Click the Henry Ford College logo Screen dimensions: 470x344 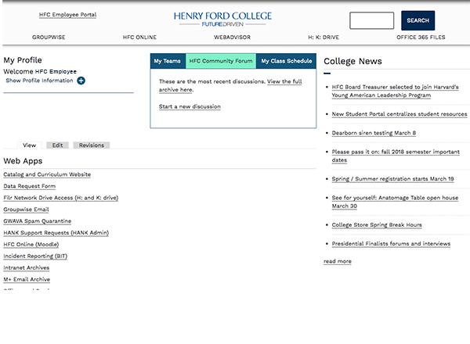(222, 19)
